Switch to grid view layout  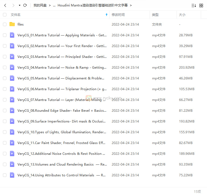click(x=201, y=5)
